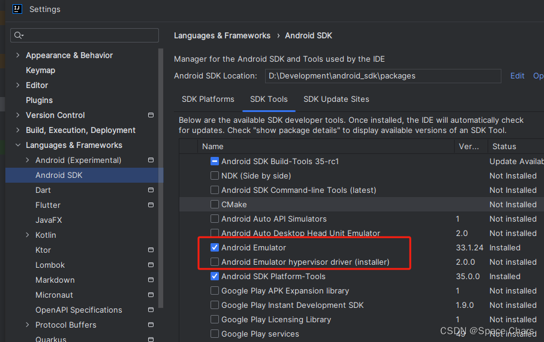Image resolution: width=544 pixels, height=342 pixels.
Task: Open OpenAPI Specifications settings
Action: (79, 310)
